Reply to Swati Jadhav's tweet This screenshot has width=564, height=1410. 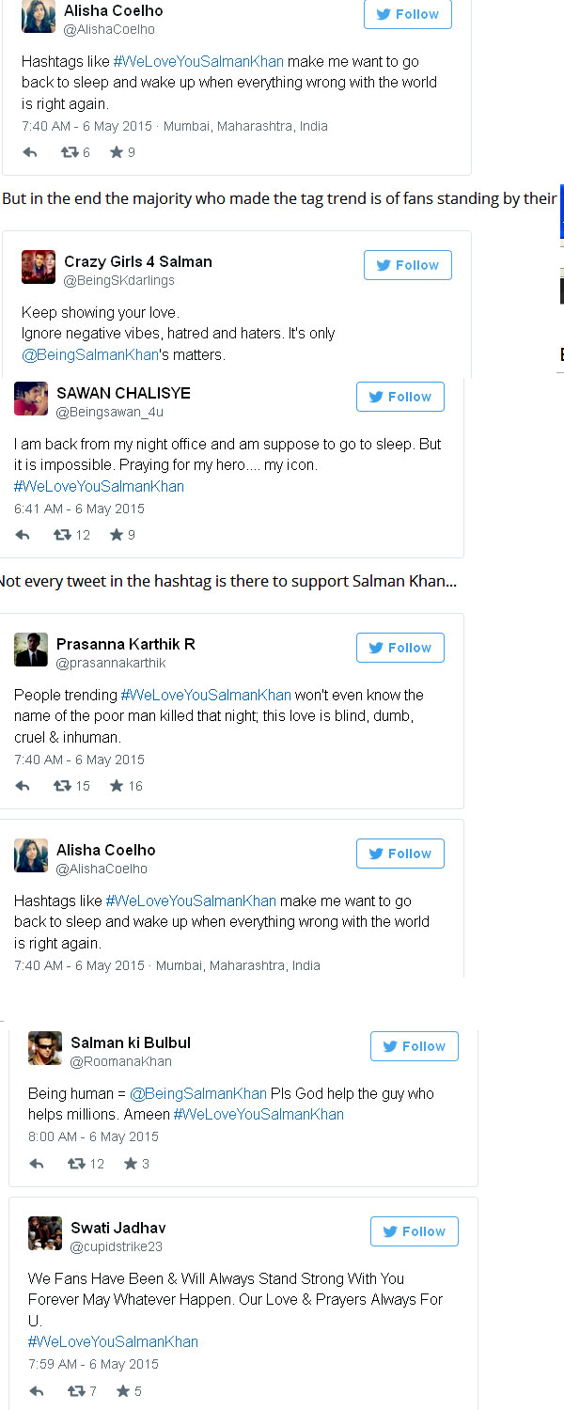[x=37, y=1391]
